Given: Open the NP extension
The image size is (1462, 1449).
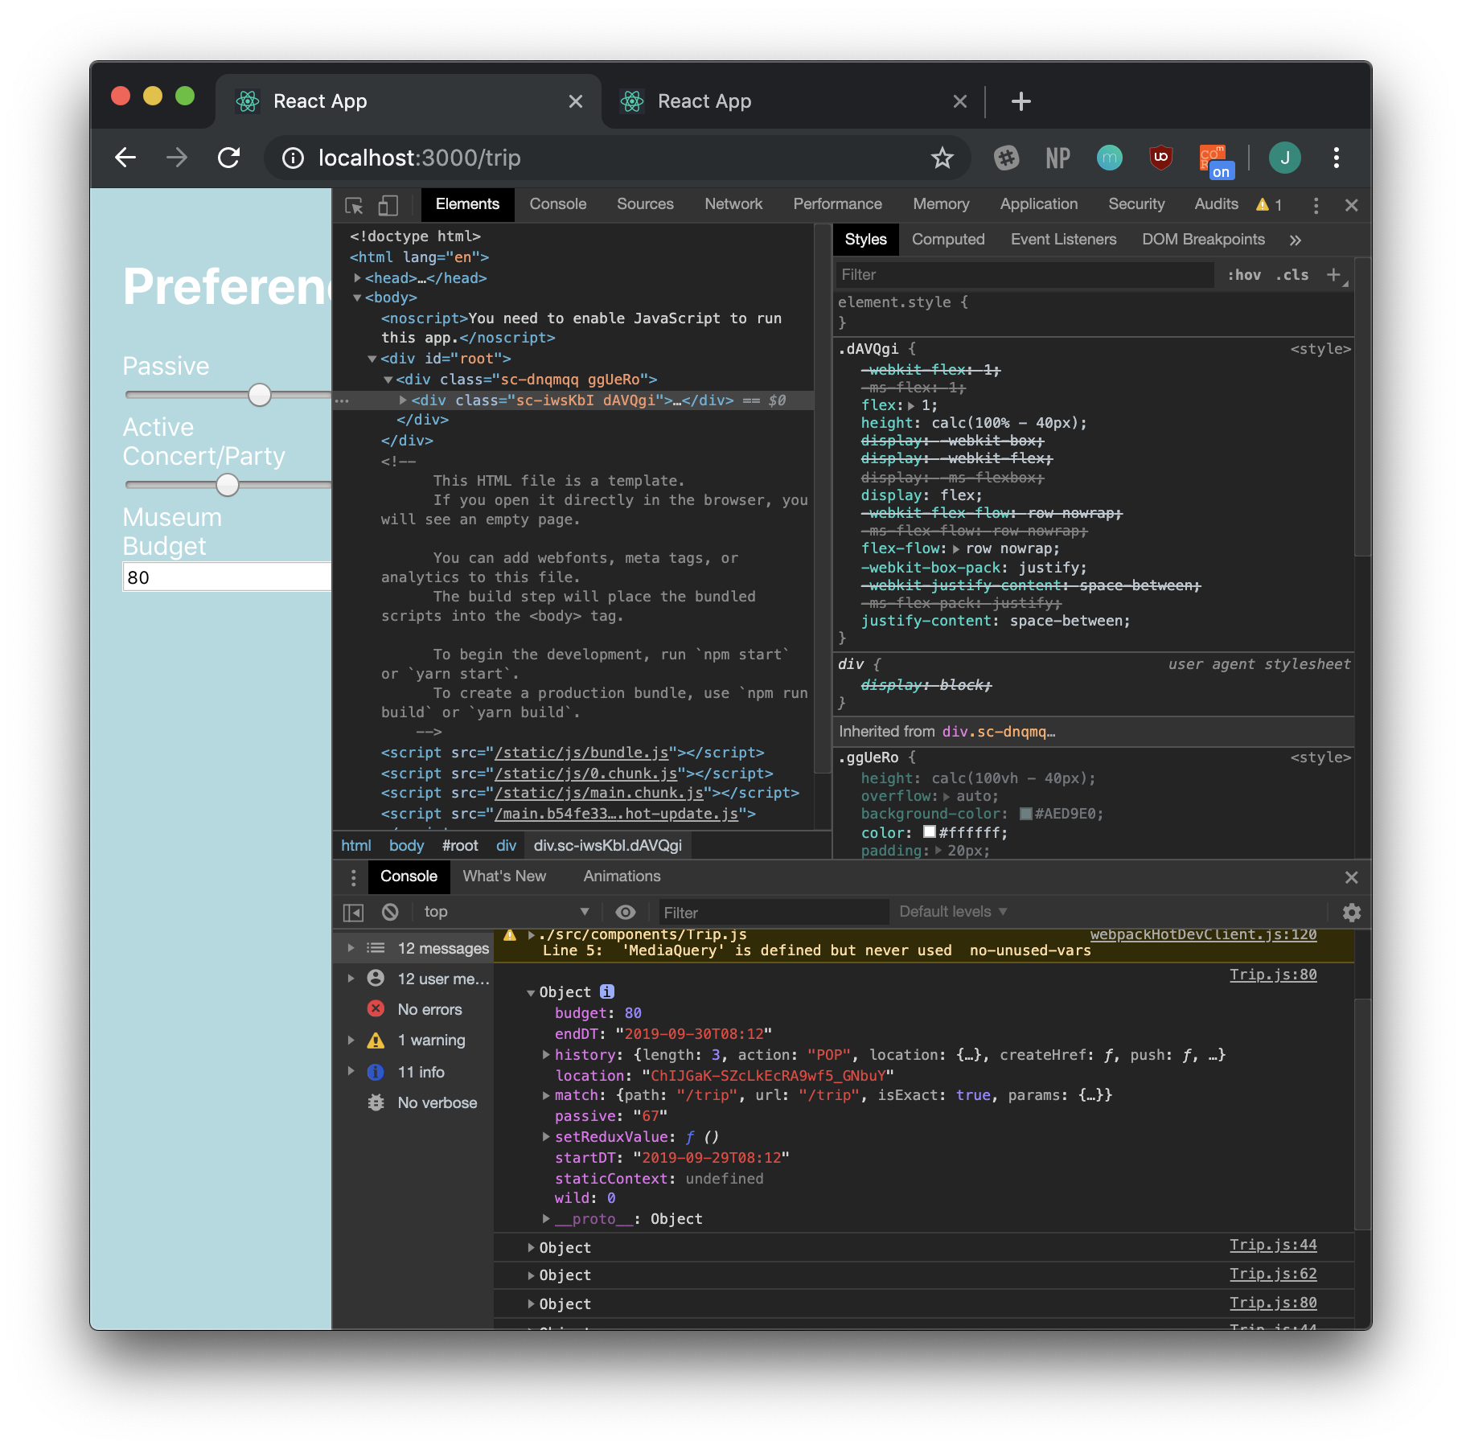Looking at the screenshot, I should click(x=1057, y=158).
